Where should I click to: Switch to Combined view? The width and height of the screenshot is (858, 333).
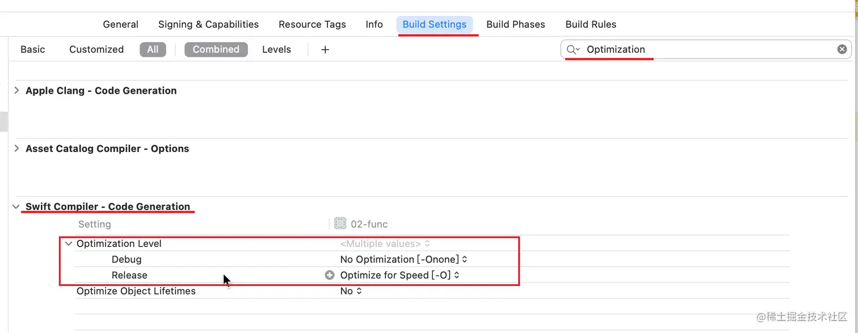(216, 49)
